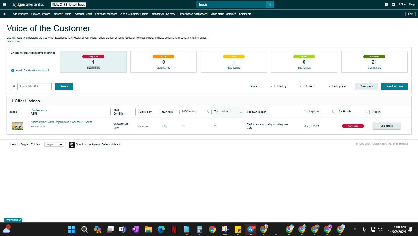Click the search magnifier button in header
The height and width of the screenshot is (236, 418).
pos(270,5)
